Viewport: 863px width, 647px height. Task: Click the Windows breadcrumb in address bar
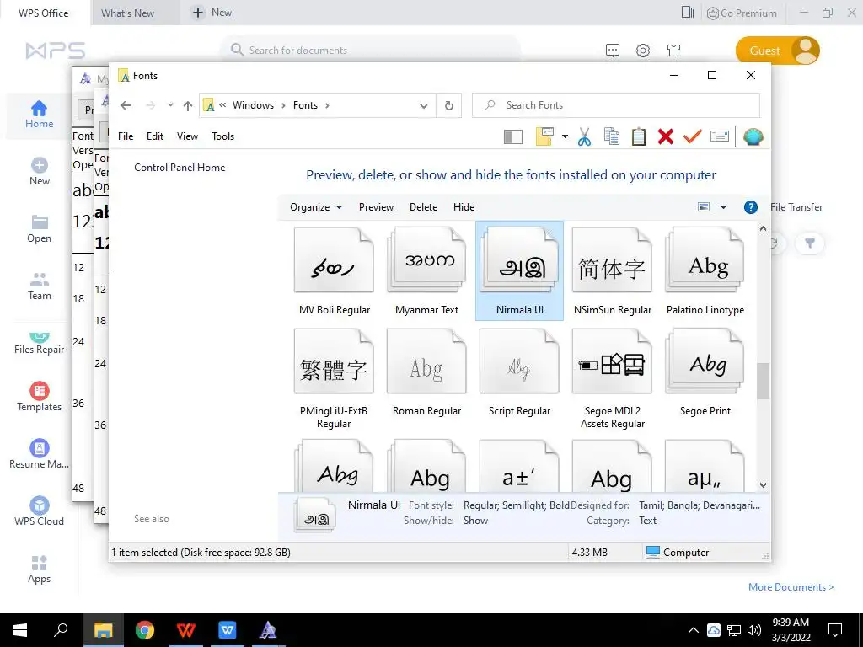(253, 105)
